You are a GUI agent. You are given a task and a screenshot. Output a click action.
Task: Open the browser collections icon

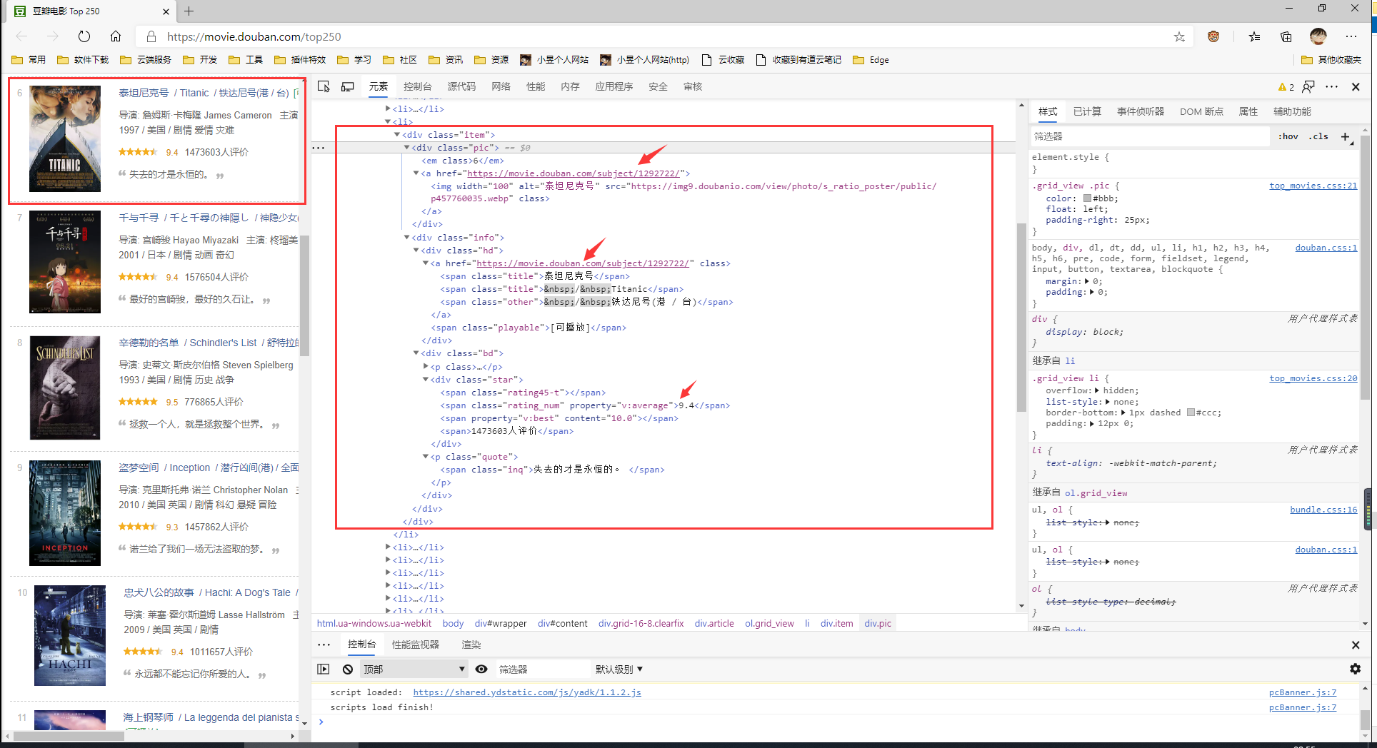(1286, 36)
